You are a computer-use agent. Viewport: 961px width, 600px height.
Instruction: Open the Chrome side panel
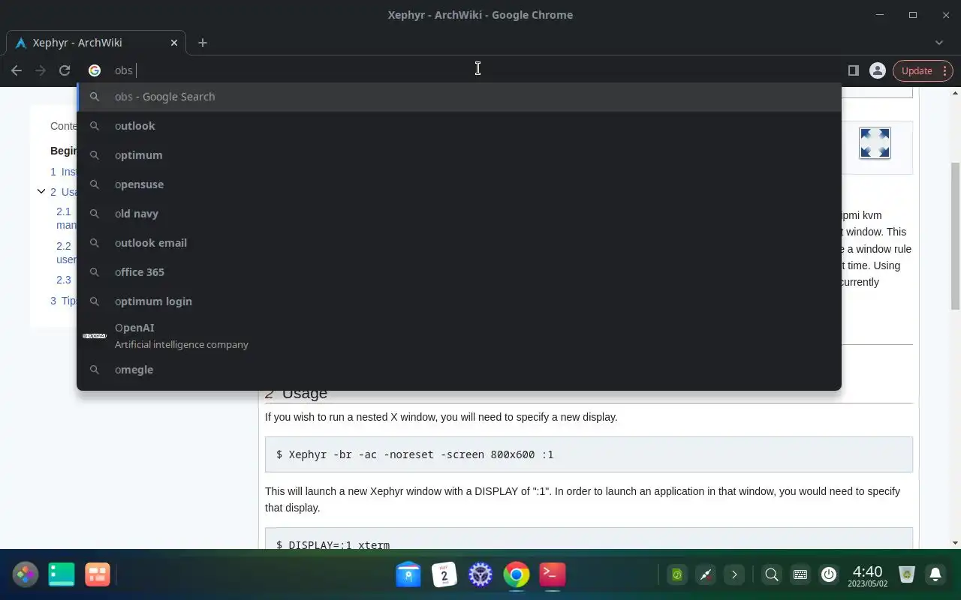click(x=853, y=70)
